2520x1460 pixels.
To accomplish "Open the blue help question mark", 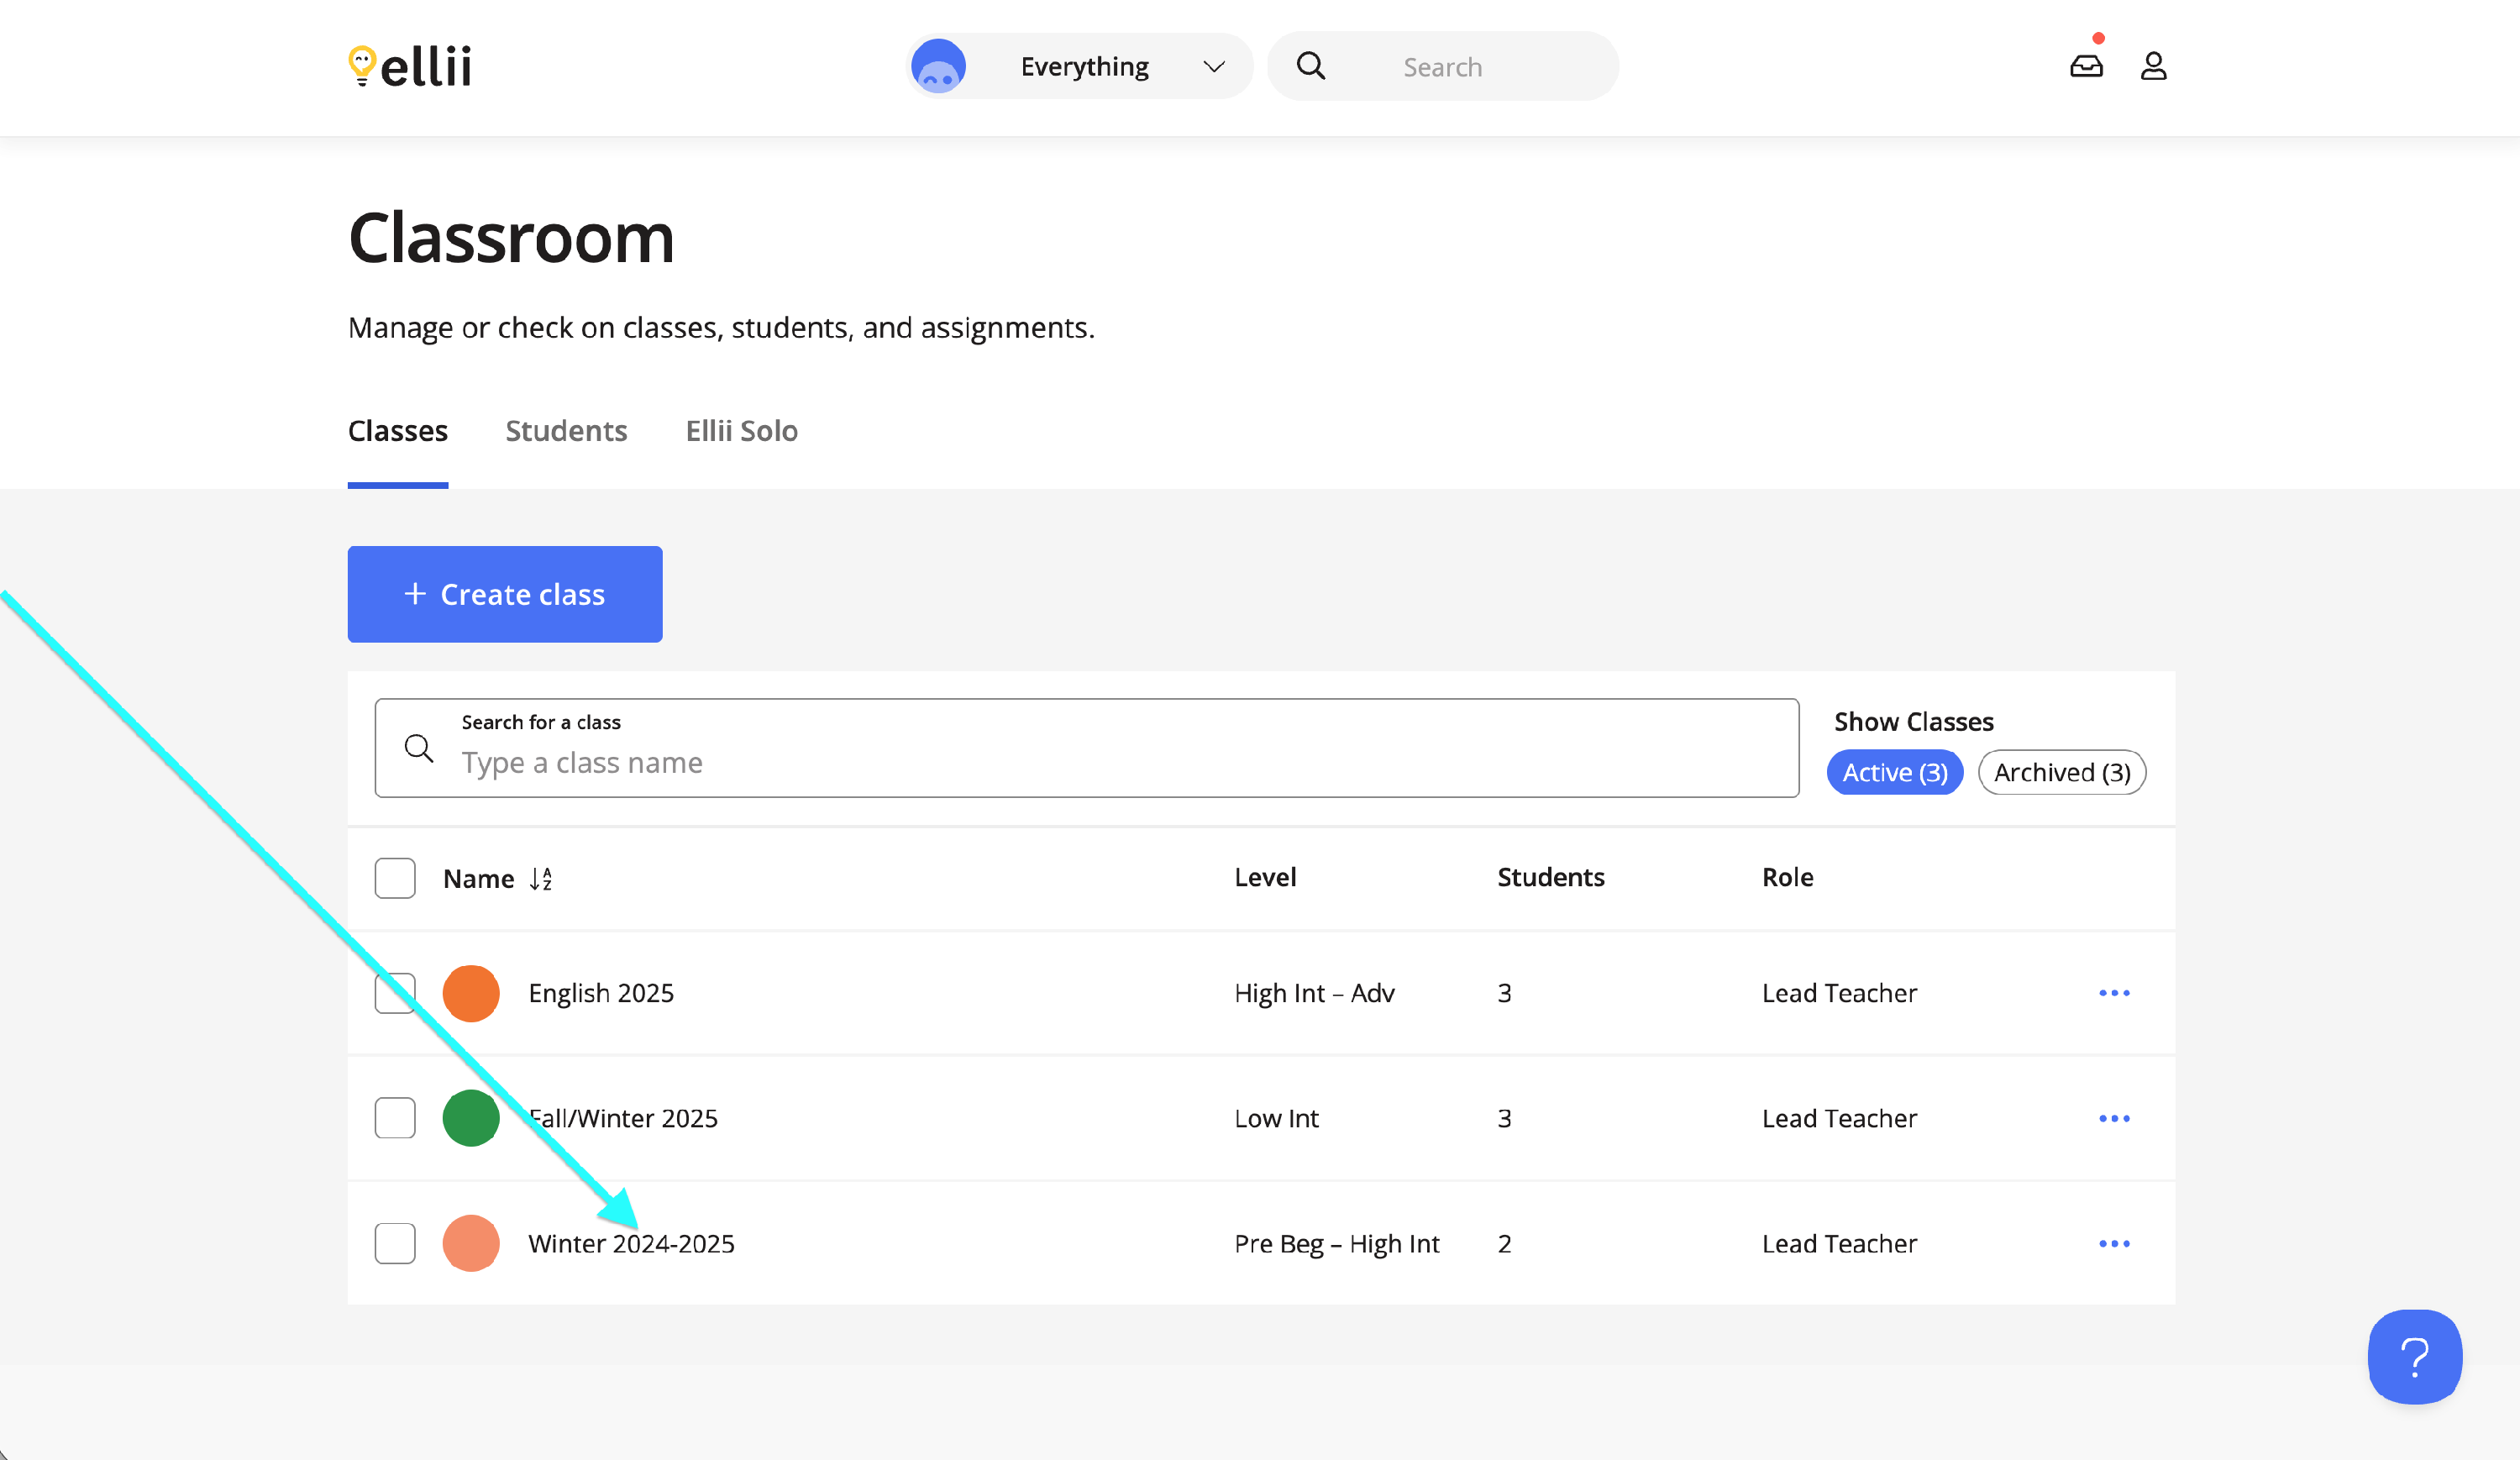I will click(x=2413, y=1356).
